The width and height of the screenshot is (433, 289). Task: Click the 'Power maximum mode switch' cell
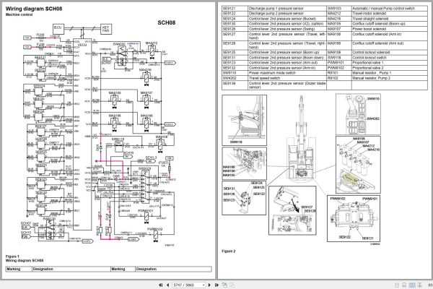(287, 73)
